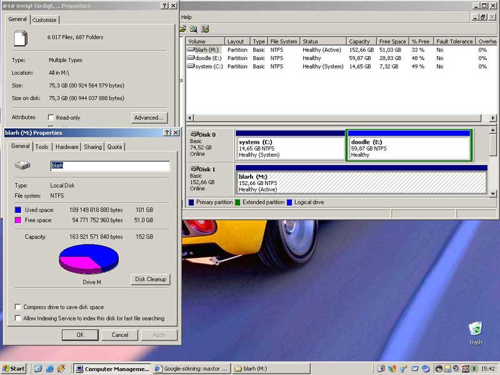Viewport: 500px width, 375px height.
Task: Click the Disk Cleanup button
Action: [151, 279]
